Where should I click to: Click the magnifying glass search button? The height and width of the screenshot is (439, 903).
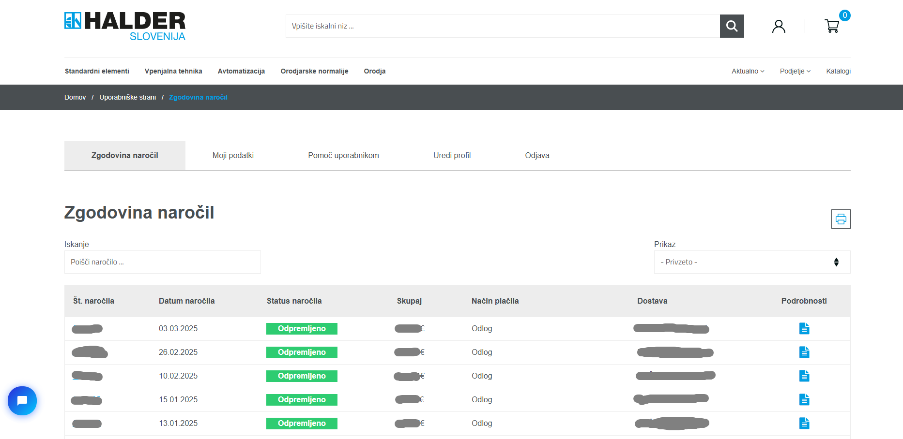coord(732,26)
